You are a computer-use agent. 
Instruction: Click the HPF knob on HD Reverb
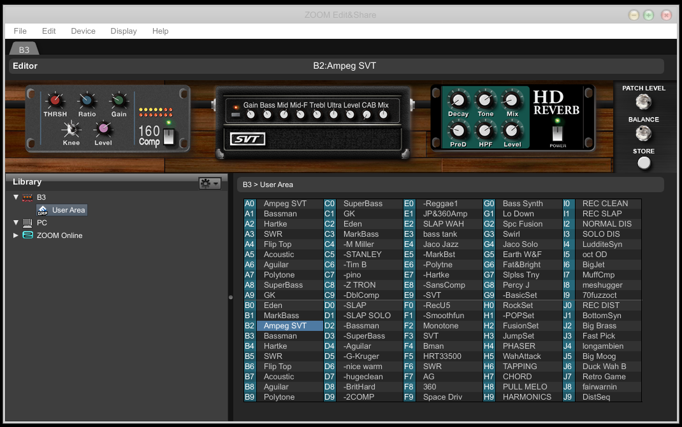[485, 130]
